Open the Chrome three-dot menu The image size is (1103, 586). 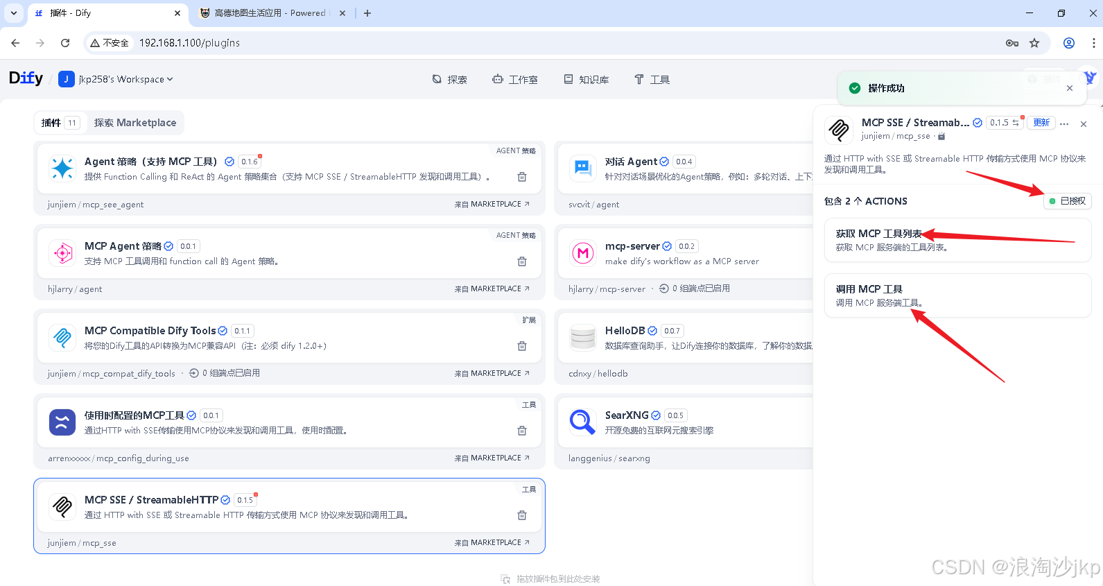click(x=1094, y=43)
